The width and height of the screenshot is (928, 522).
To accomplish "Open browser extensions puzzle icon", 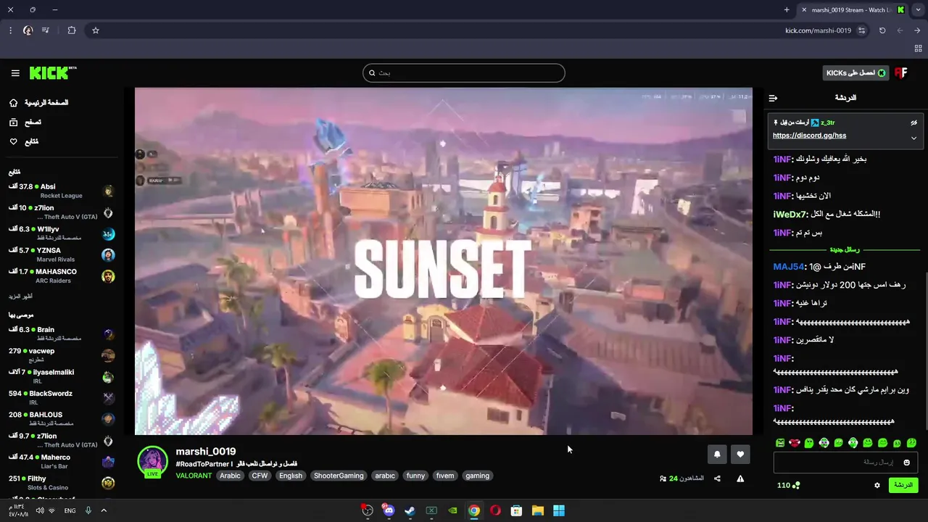I will 71,30.
